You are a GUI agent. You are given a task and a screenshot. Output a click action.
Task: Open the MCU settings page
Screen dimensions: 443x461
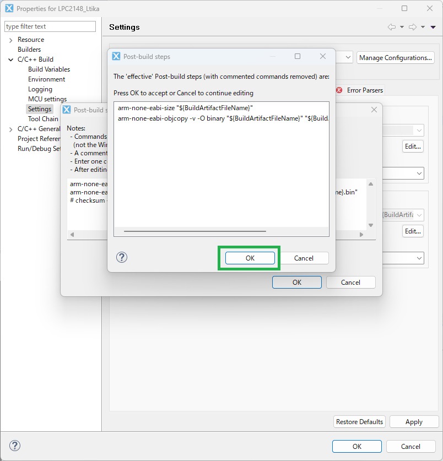click(47, 99)
